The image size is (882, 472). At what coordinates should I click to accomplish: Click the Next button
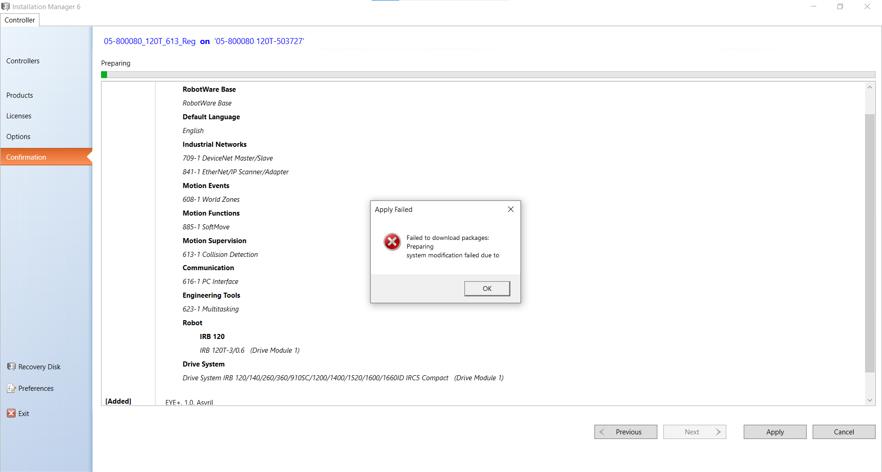click(x=695, y=432)
